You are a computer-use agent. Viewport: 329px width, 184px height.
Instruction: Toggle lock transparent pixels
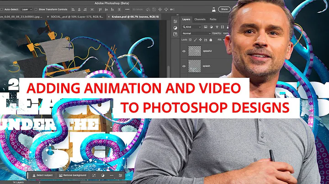click(190, 40)
